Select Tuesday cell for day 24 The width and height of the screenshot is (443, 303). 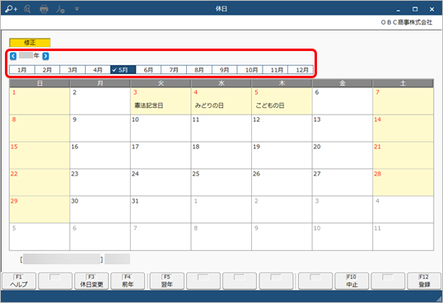[x=161, y=183]
